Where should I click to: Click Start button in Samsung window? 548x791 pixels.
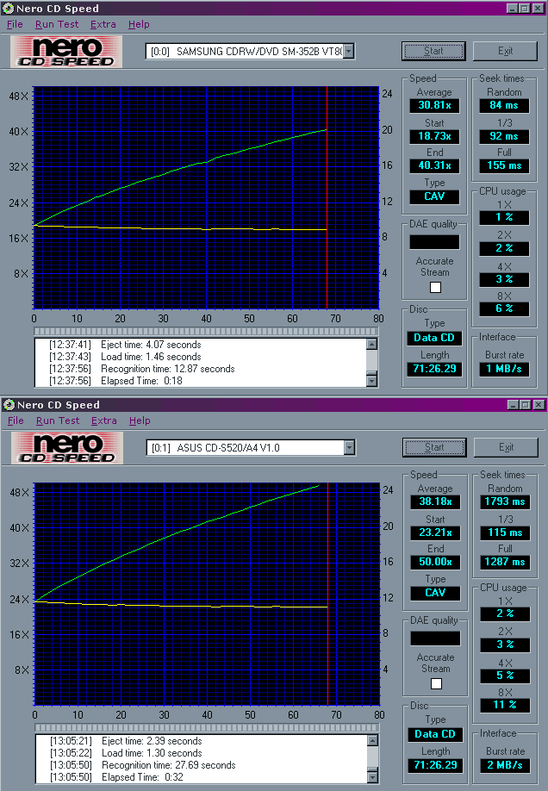[x=433, y=51]
